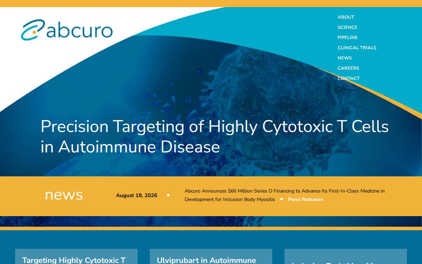Click the large 'news' heading
This screenshot has width=422, height=264.
coord(64,194)
